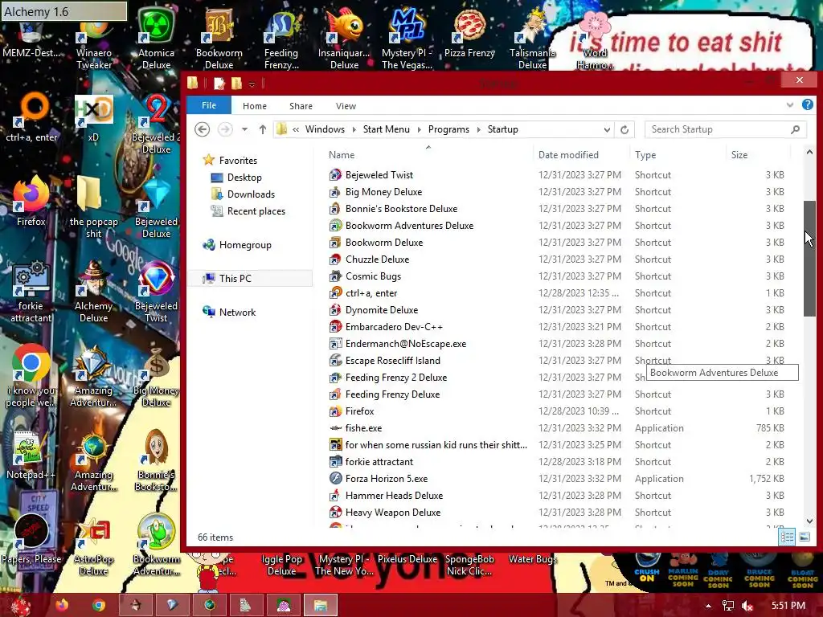Open the Pizza Frenzy desktop icon
The width and height of the screenshot is (823, 617).
(x=469, y=34)
